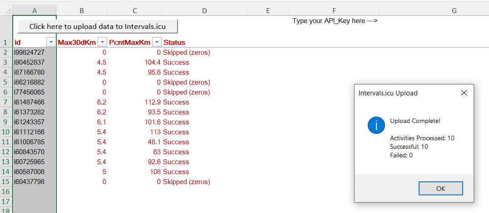
Task: Open the id column filter dropdown
Action: 50,43
